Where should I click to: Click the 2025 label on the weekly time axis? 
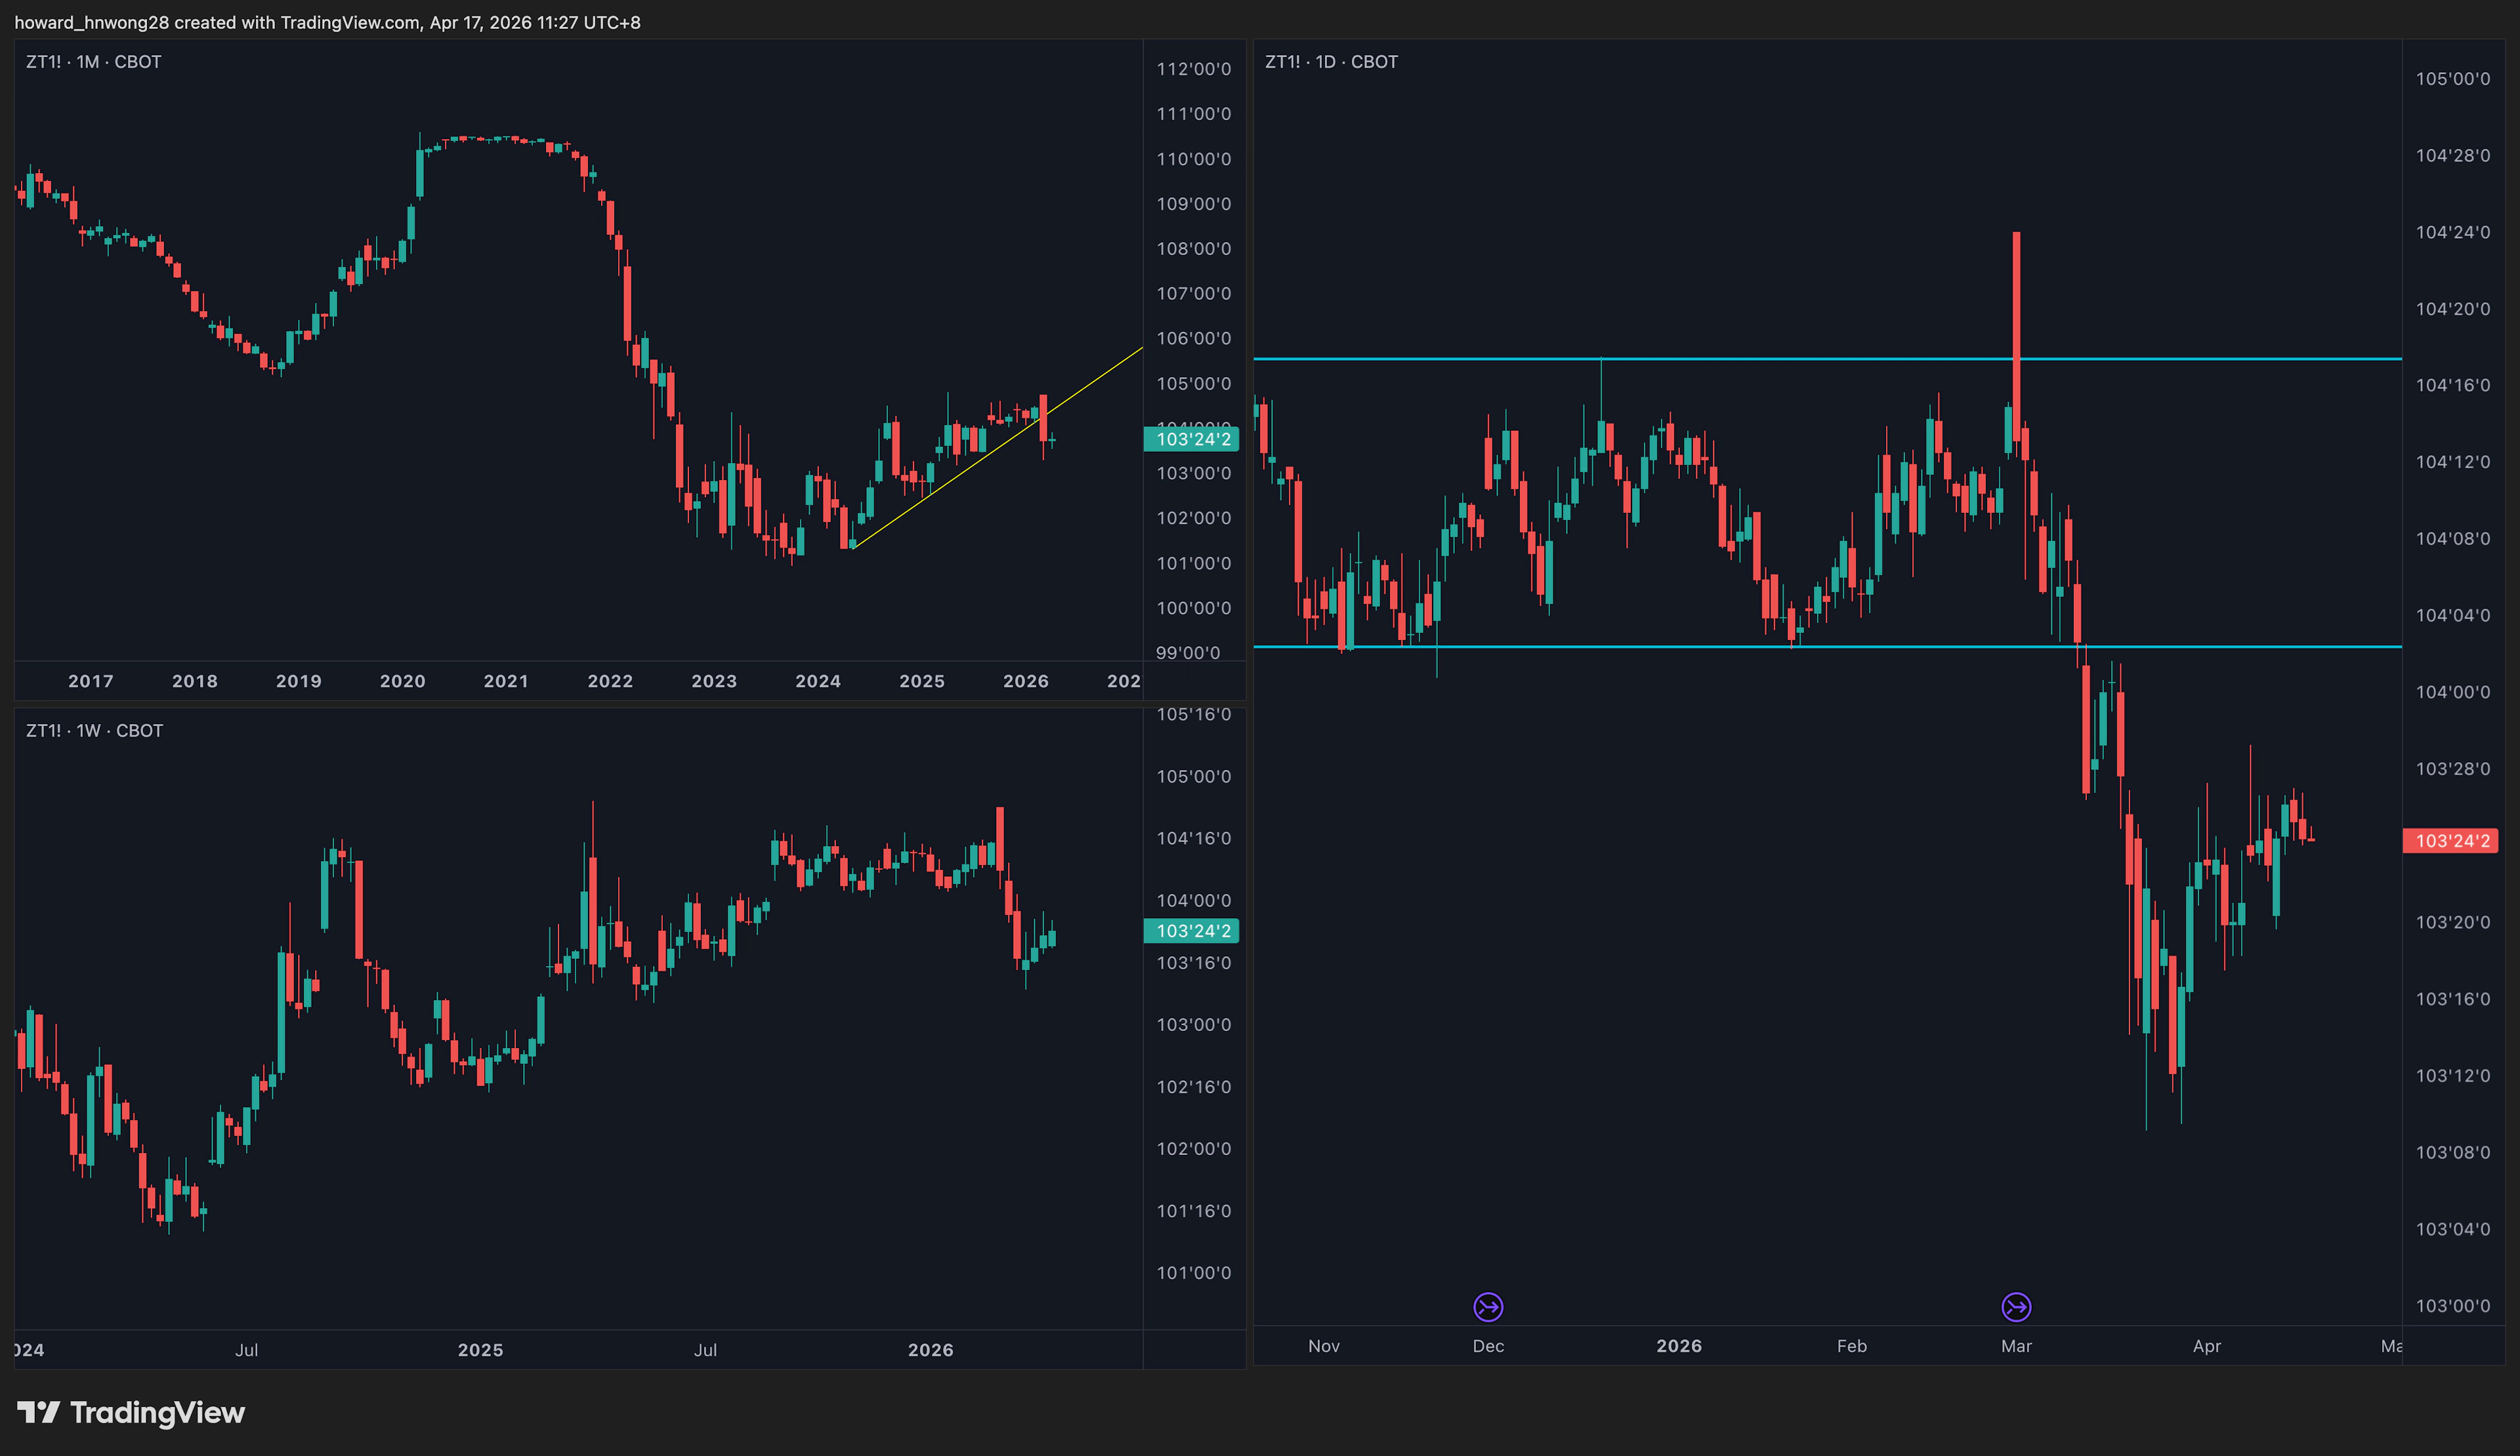(481, 1350)
